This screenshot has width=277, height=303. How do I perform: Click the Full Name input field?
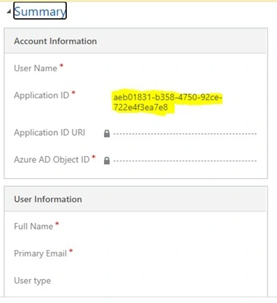pyautogui.click(x=185, y=226)
